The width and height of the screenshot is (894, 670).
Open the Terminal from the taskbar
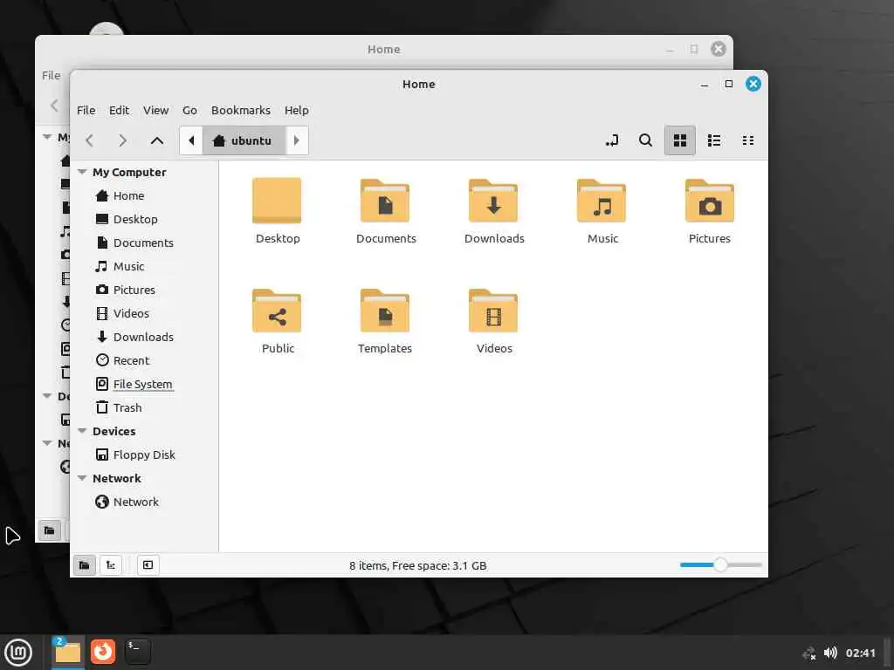[x=138, y=651]
